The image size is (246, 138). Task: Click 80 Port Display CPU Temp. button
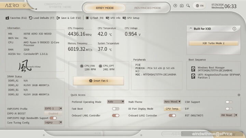click(172, 109)
